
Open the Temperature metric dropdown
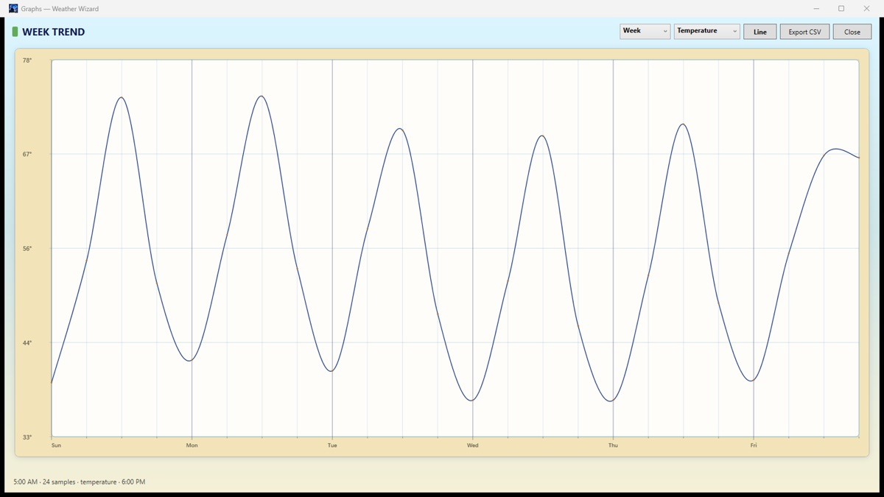706,31
